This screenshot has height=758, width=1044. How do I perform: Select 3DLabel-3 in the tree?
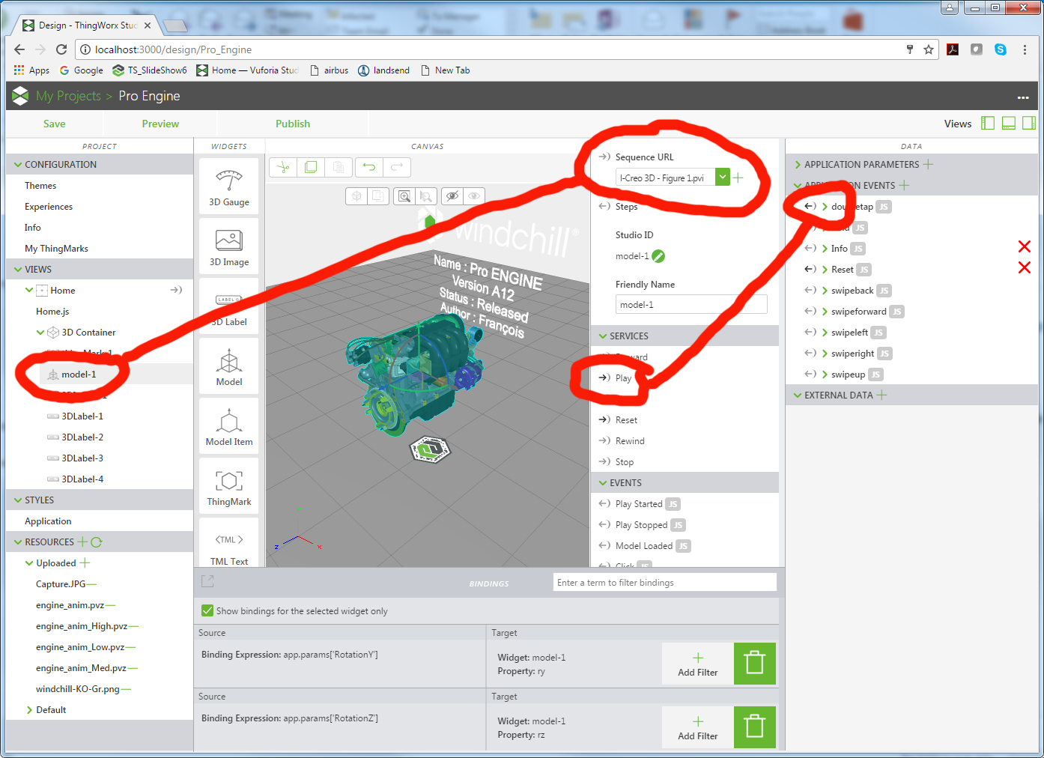coord(82,458)
